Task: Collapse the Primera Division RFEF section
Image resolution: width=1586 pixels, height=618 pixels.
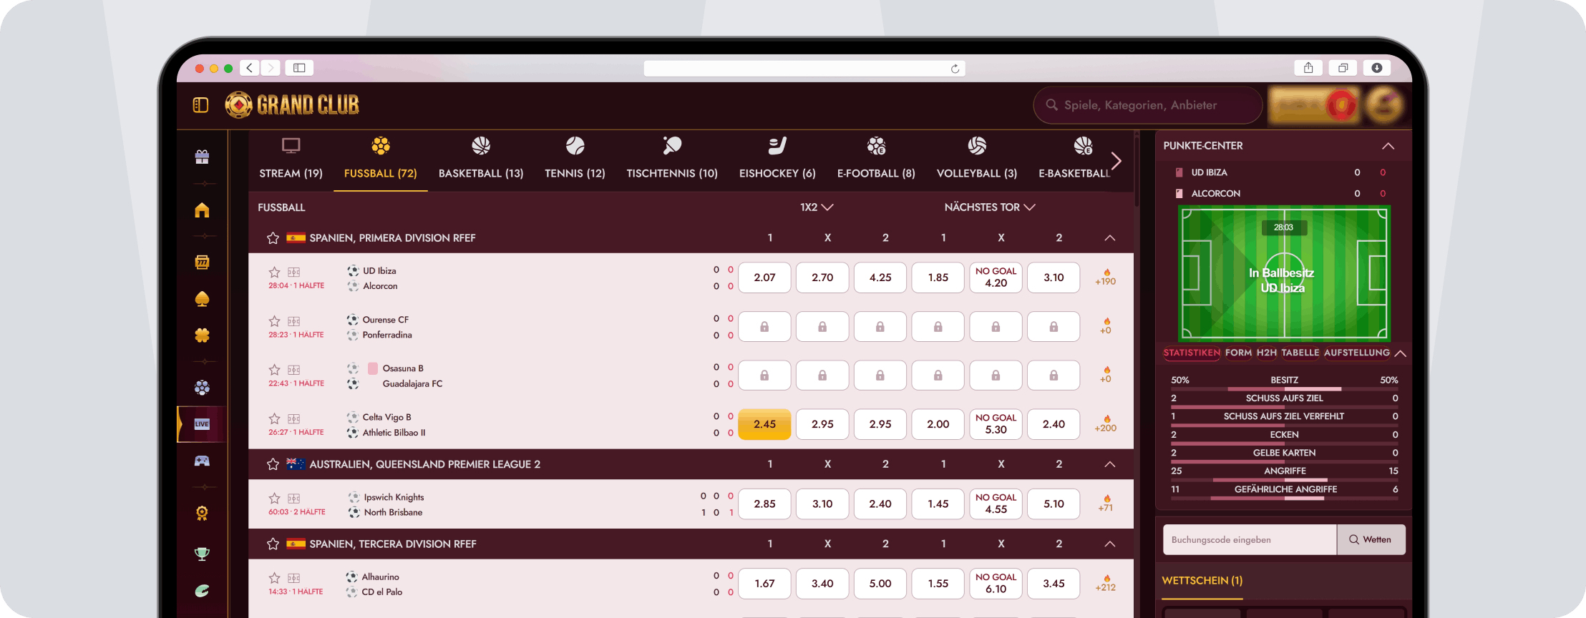Action: (1110, 238)
